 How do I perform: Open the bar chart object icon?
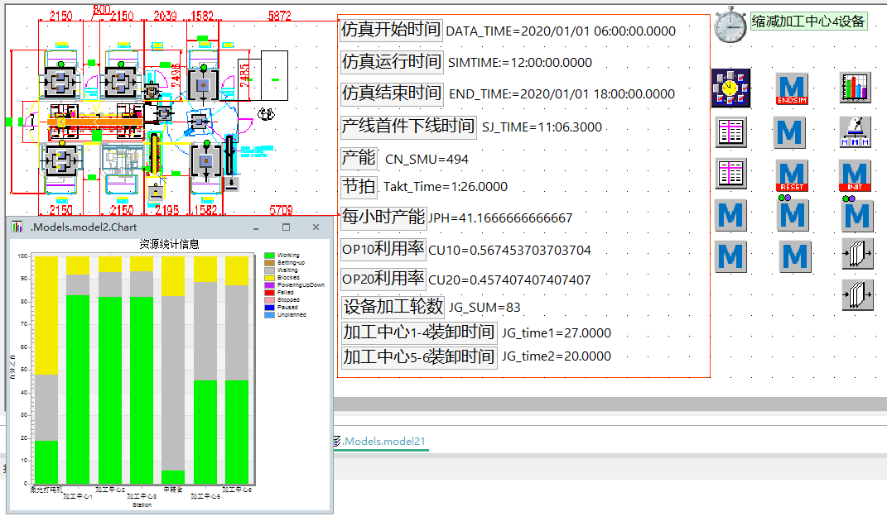[x=856, y=88]
